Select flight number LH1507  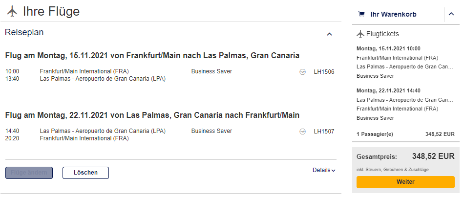coord(324,132)
